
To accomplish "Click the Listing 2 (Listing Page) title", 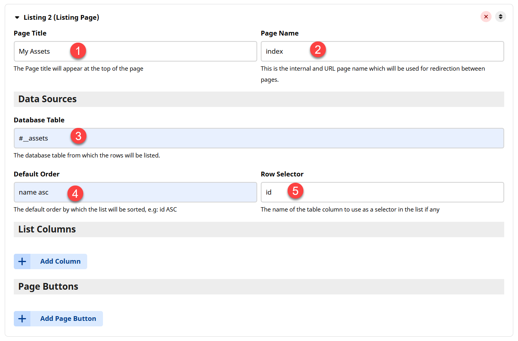I will coord(61,17).
